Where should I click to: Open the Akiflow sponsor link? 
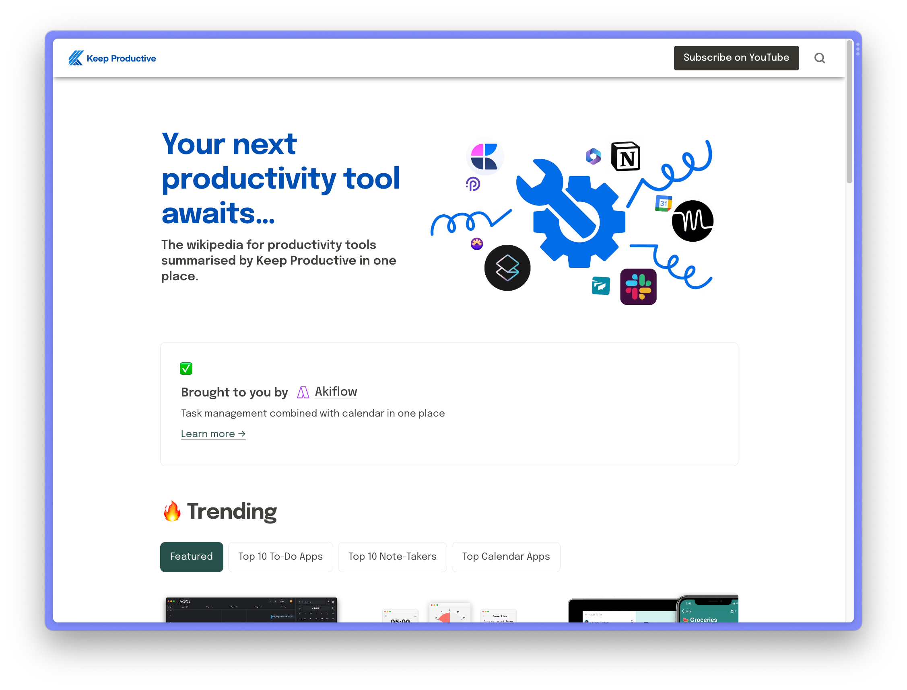click(336, 391)
